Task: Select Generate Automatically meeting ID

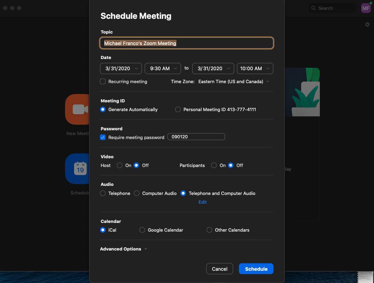Action: (x=103, y=109)
